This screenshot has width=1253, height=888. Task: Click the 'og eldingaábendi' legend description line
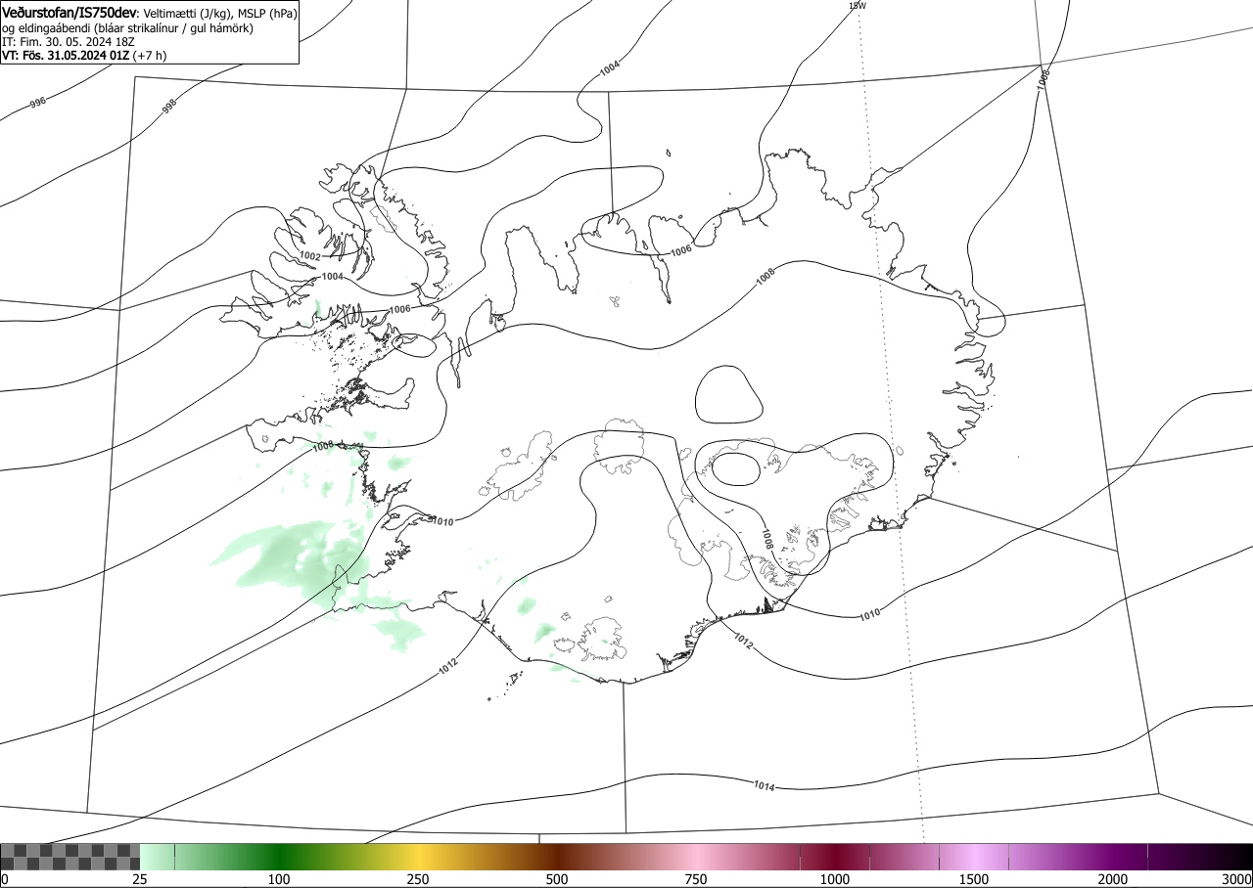(127, 28)
